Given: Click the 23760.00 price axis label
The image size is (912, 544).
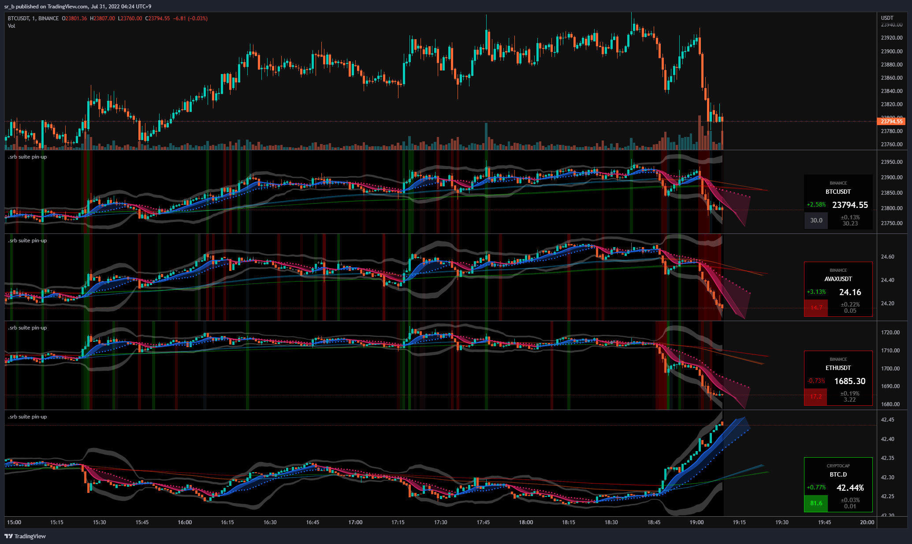Looking at the screenshot, I should [892, 144].
